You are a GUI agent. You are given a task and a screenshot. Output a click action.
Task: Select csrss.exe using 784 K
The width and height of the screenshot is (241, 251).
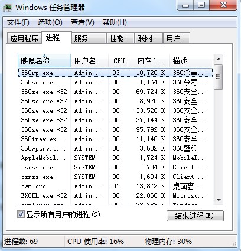tap(115, 167)
